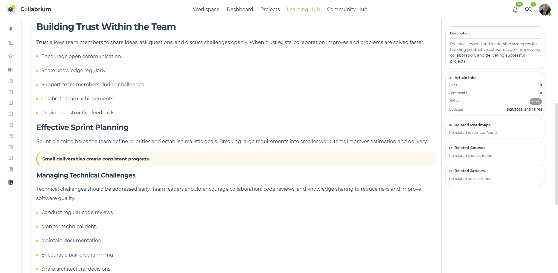Click 'No related courses found.' text
Screen dimensions: 558x273
click(471, 156)
